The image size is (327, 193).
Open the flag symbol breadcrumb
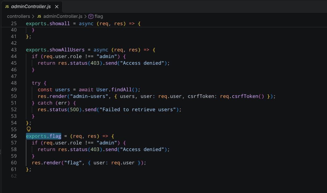click(99, 16)
